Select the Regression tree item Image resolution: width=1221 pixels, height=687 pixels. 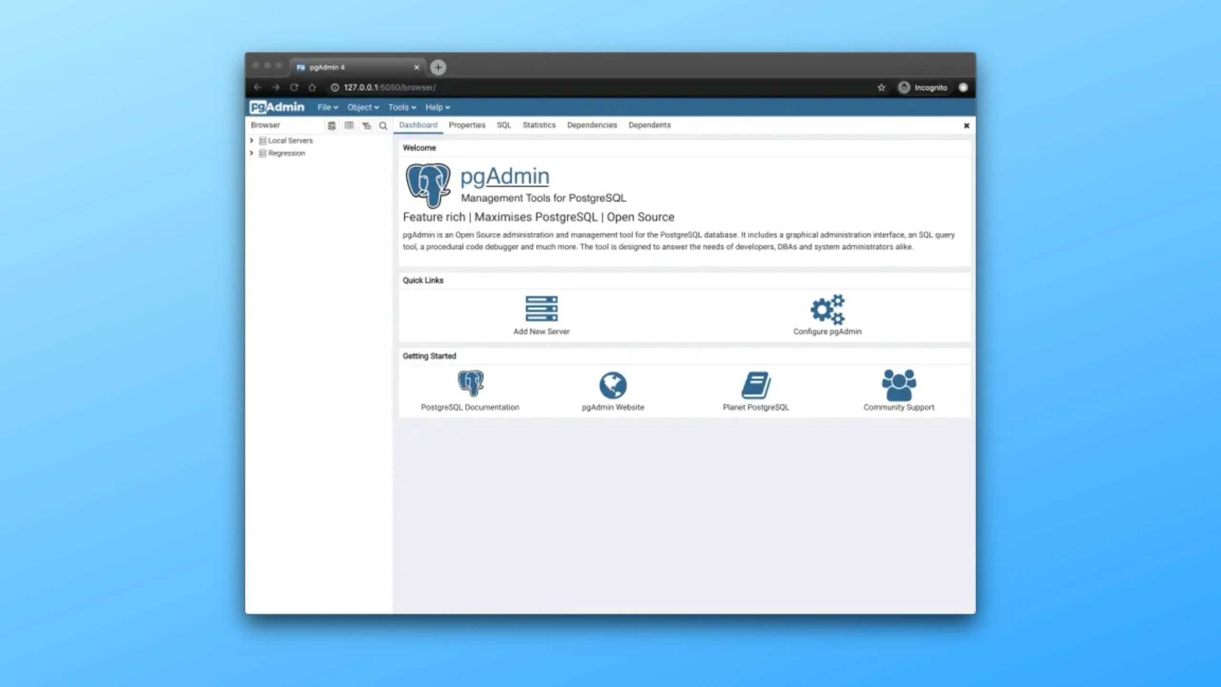286,153
